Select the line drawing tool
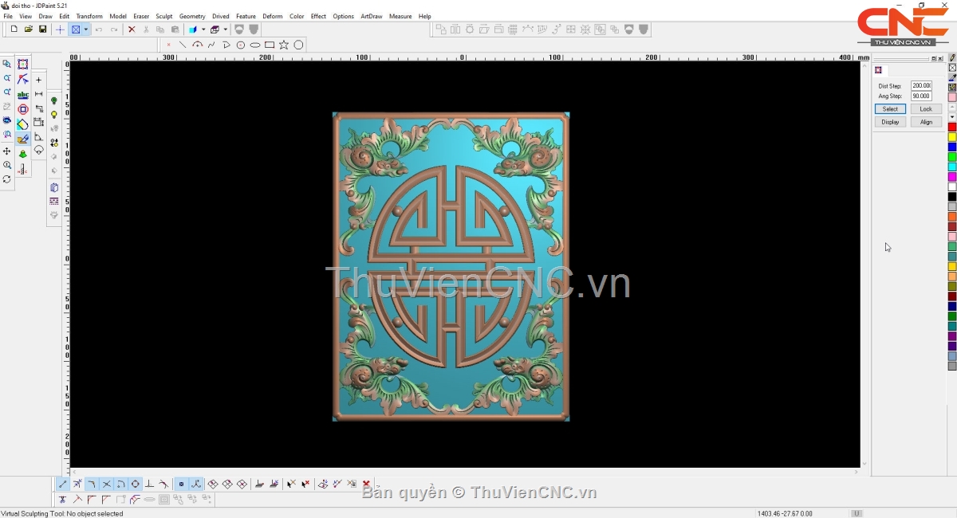 183,45
